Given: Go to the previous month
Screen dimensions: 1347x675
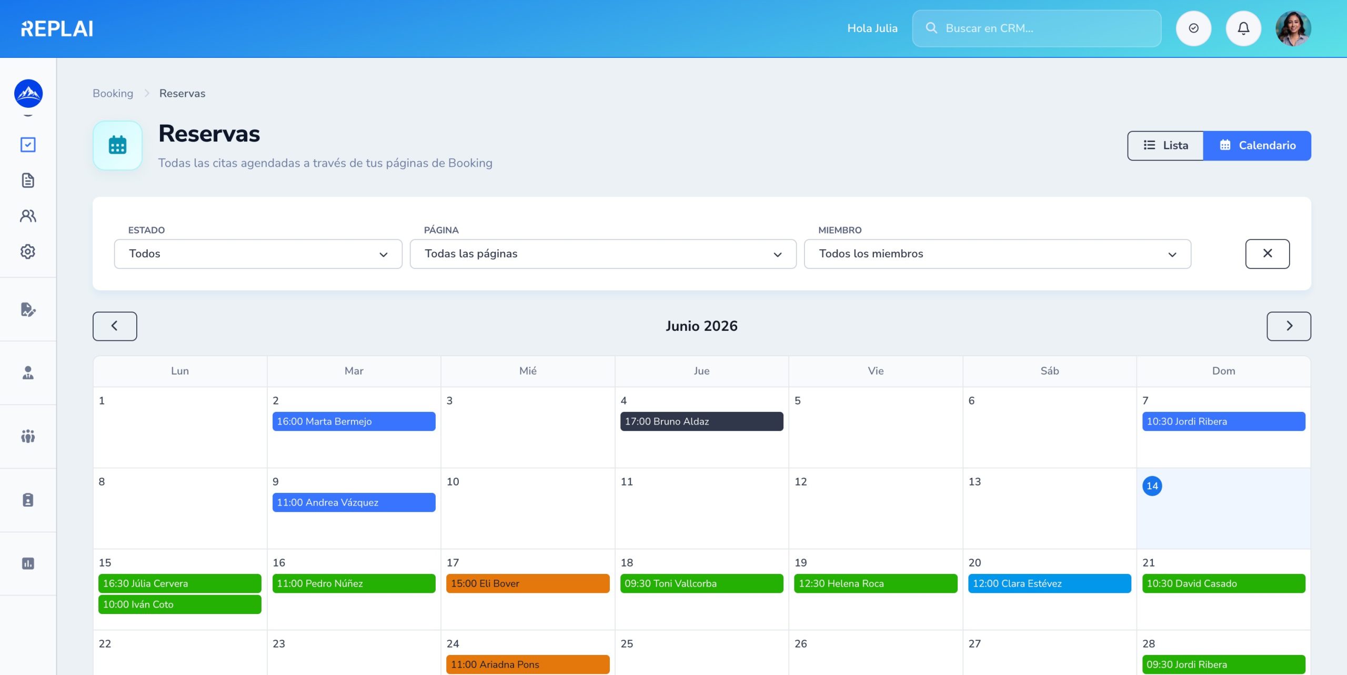Looking at the screenshot, I should pyautogui.click(x=115, y=326).
